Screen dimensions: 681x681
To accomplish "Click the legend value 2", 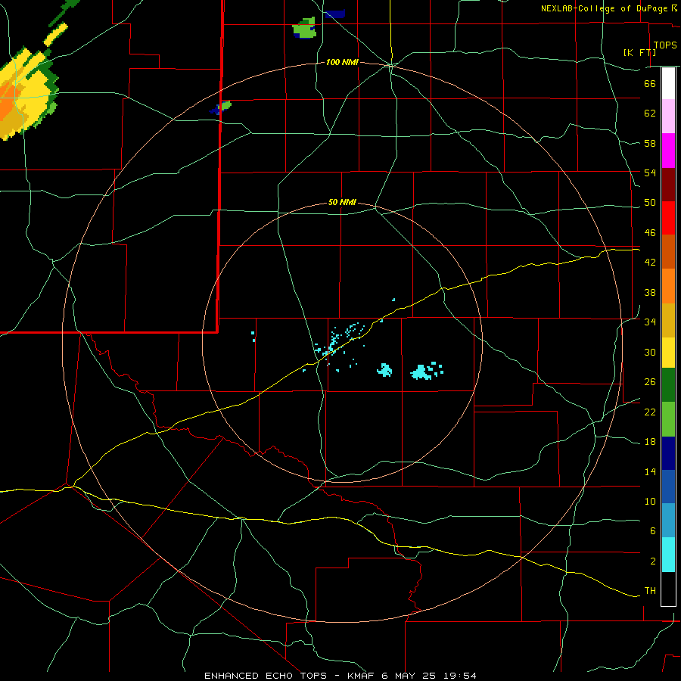I will pos(652,561).
